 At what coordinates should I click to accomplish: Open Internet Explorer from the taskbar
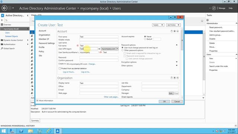[x=49, y=131]
